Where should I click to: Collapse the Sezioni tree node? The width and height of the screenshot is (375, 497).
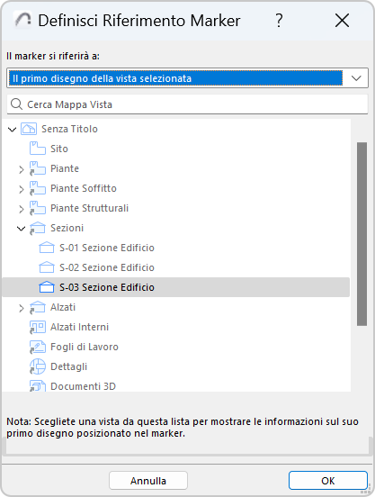click(x=22, y=228)
